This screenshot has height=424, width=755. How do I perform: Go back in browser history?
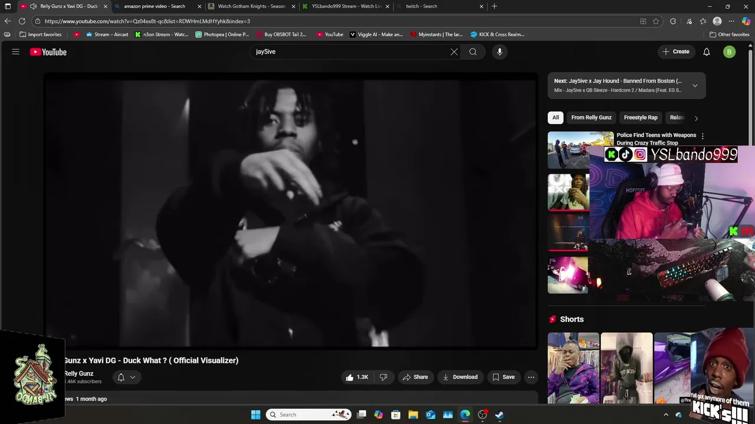8,21
